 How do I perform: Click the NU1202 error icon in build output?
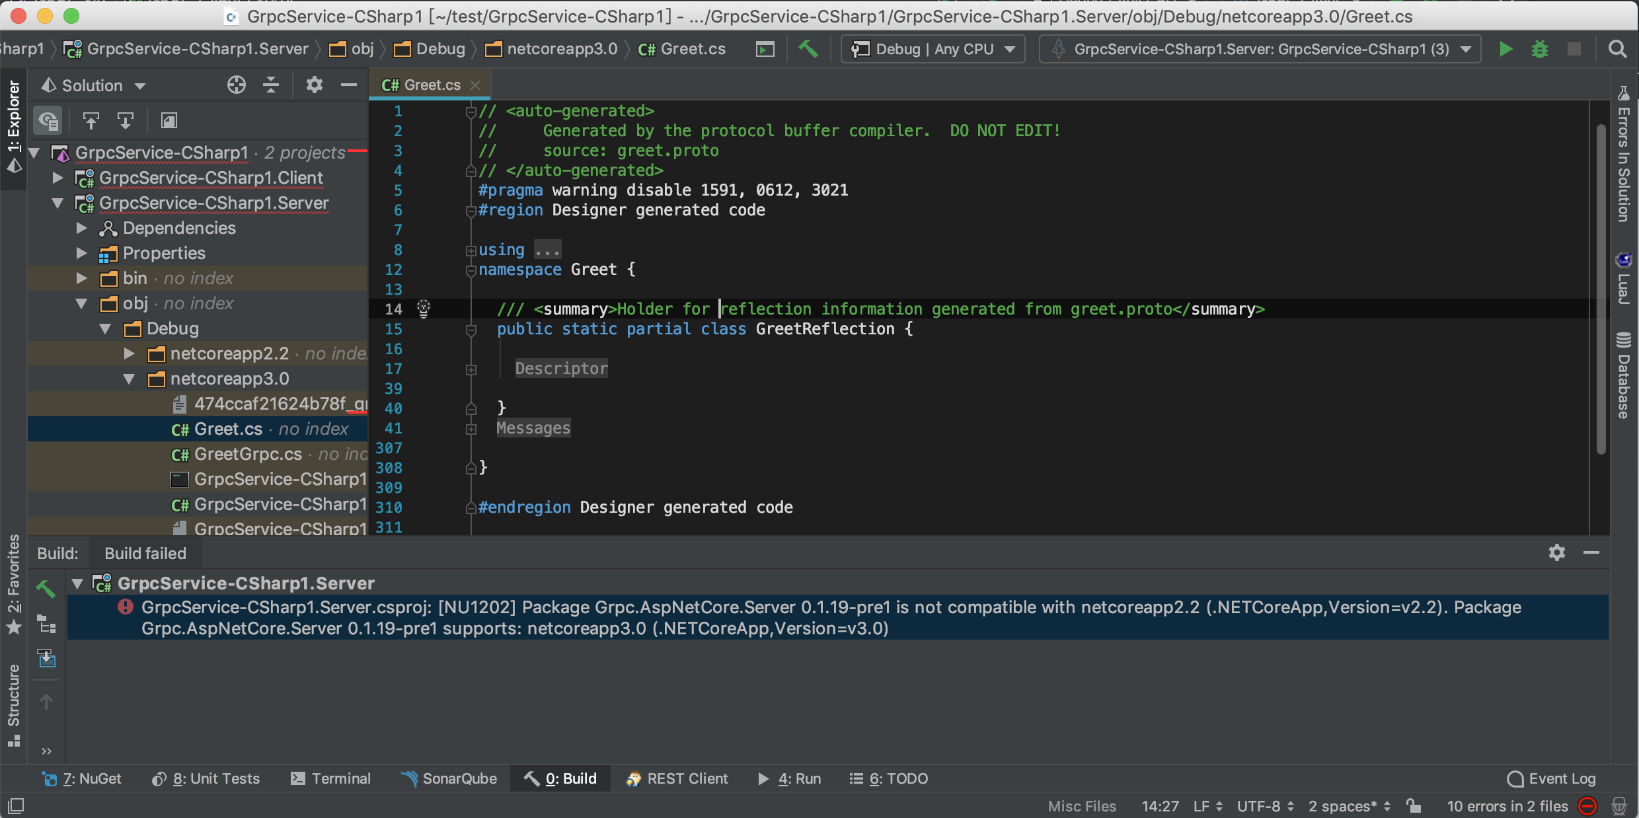coord(126,607)
